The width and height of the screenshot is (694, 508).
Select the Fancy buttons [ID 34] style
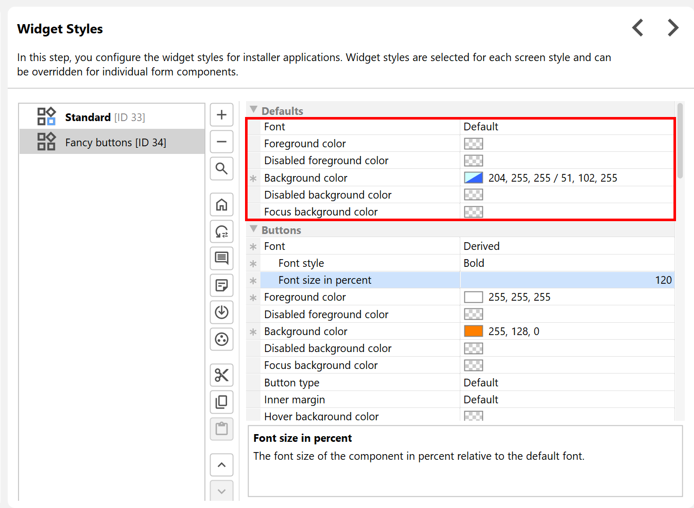115,142
